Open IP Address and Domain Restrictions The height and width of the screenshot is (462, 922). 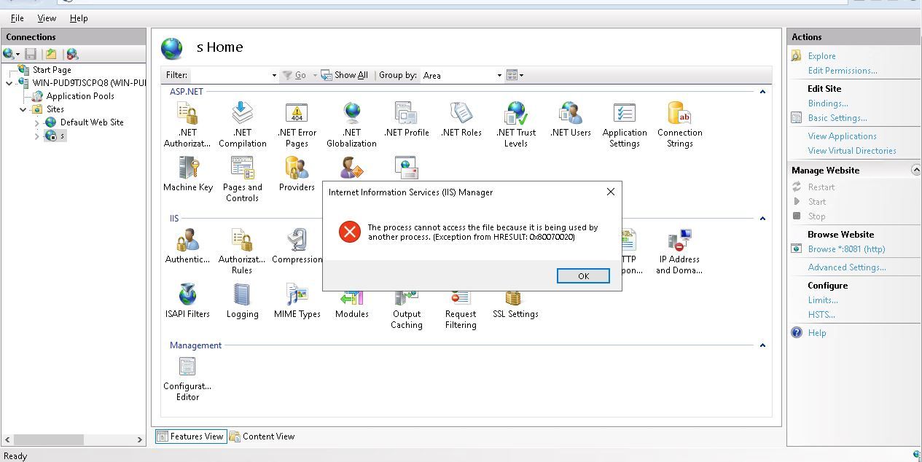point(679,251)
